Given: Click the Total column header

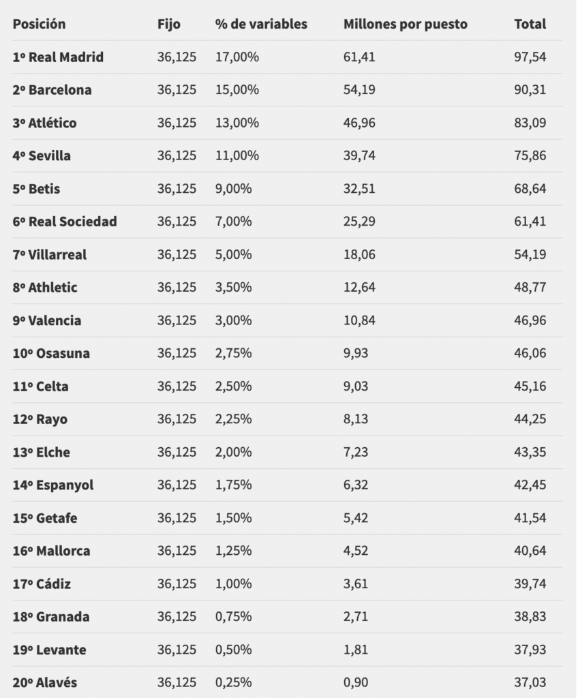Looking at the screenshot, I should 530,24.
